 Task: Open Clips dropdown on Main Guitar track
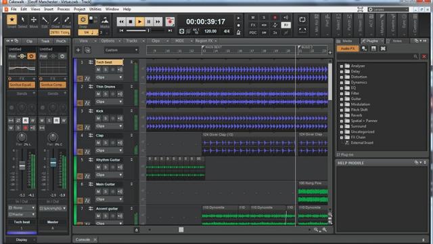coord(109,199)
